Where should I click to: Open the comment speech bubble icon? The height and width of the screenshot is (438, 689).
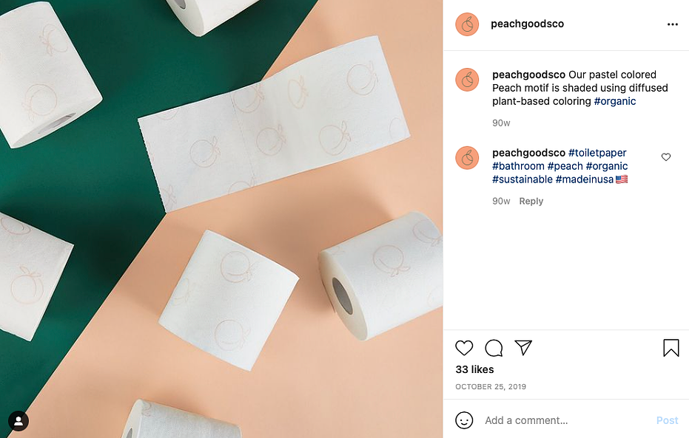[494, 348]
